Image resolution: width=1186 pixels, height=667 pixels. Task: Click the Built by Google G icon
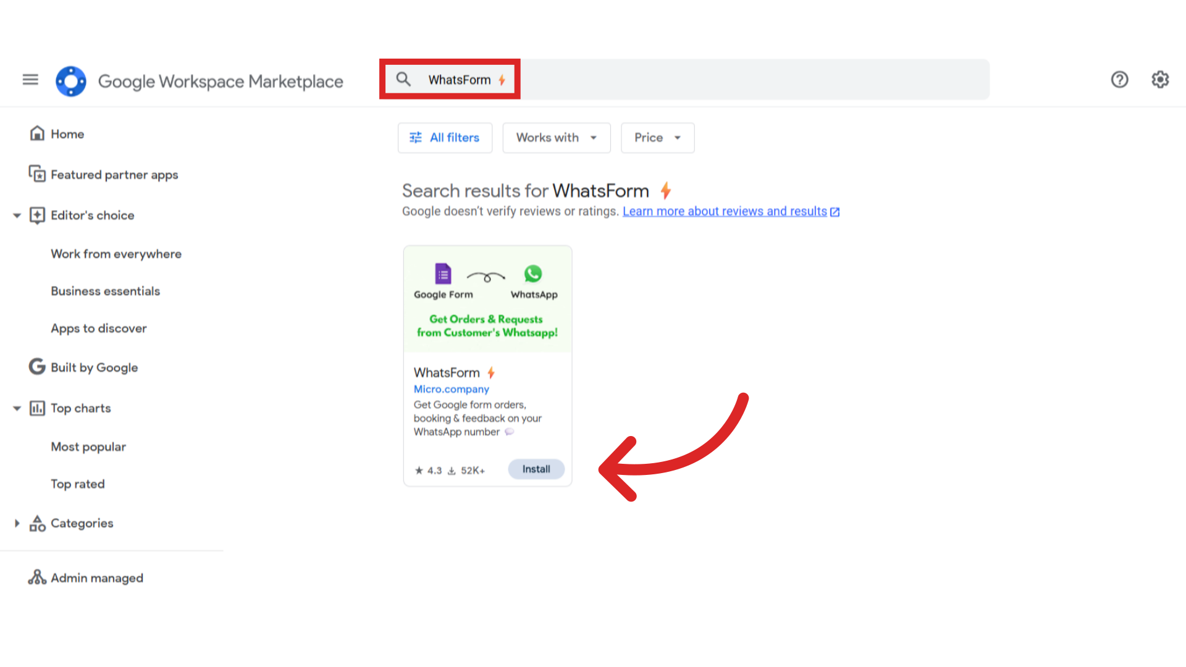[x=37, y=367]
